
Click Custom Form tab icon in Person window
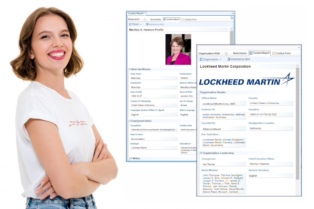click(183, 20)
